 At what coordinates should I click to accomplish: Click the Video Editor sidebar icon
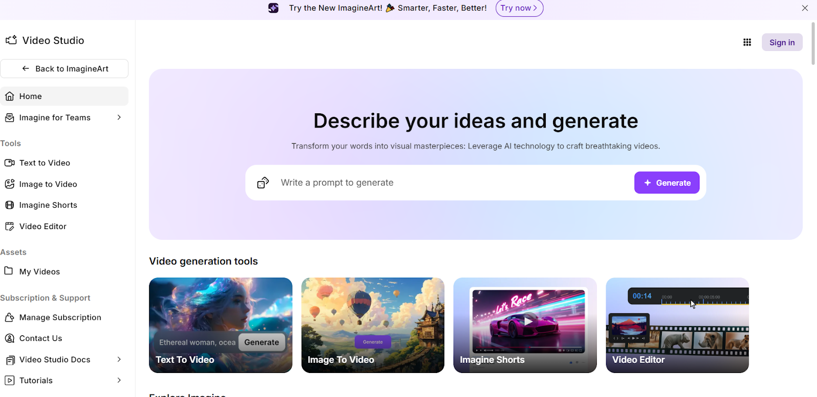10,227
